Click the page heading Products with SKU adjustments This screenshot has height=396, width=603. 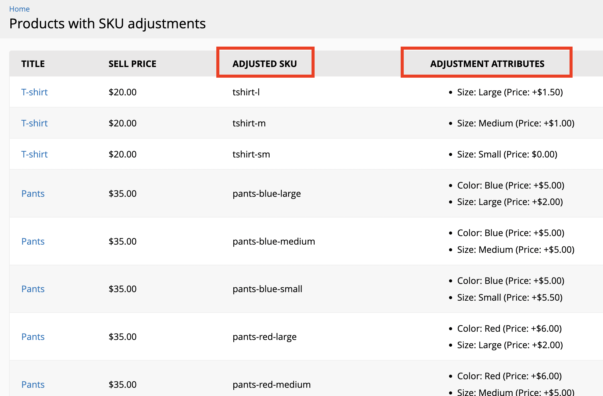tap(107, 23)
